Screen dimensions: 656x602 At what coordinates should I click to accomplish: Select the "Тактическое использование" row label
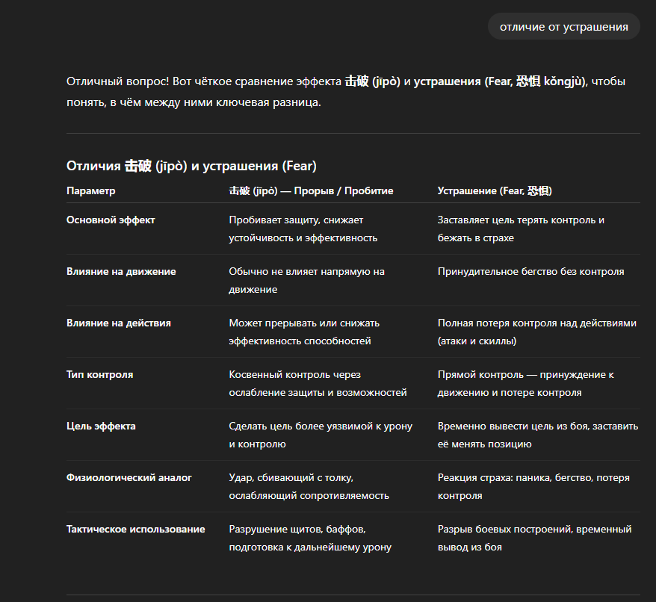(x=136, y=530)
